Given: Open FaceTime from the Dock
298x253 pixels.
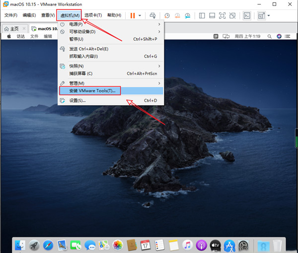Looking at the screenshot, I should (75, 245).
